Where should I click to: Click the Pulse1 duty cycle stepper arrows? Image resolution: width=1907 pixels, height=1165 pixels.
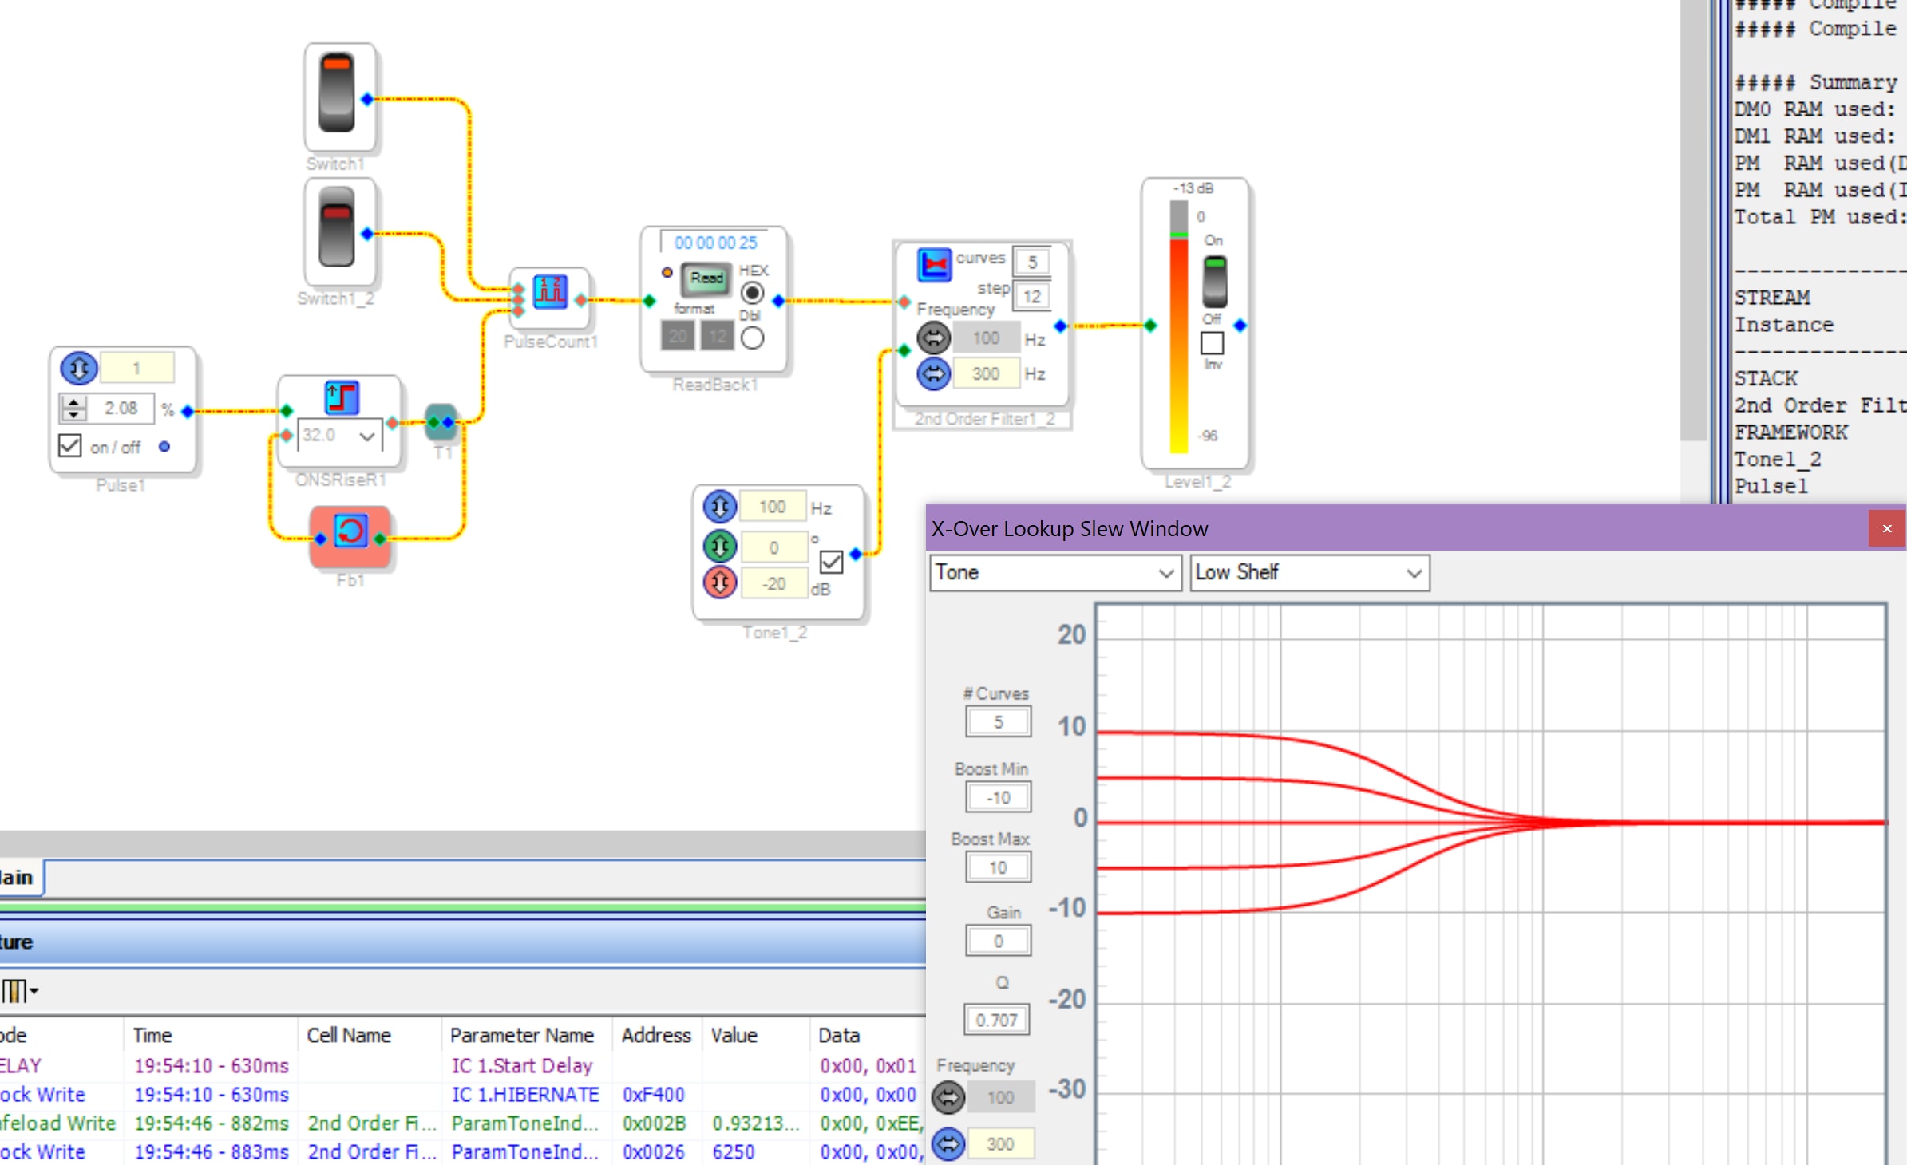click(x=73, y=409)
